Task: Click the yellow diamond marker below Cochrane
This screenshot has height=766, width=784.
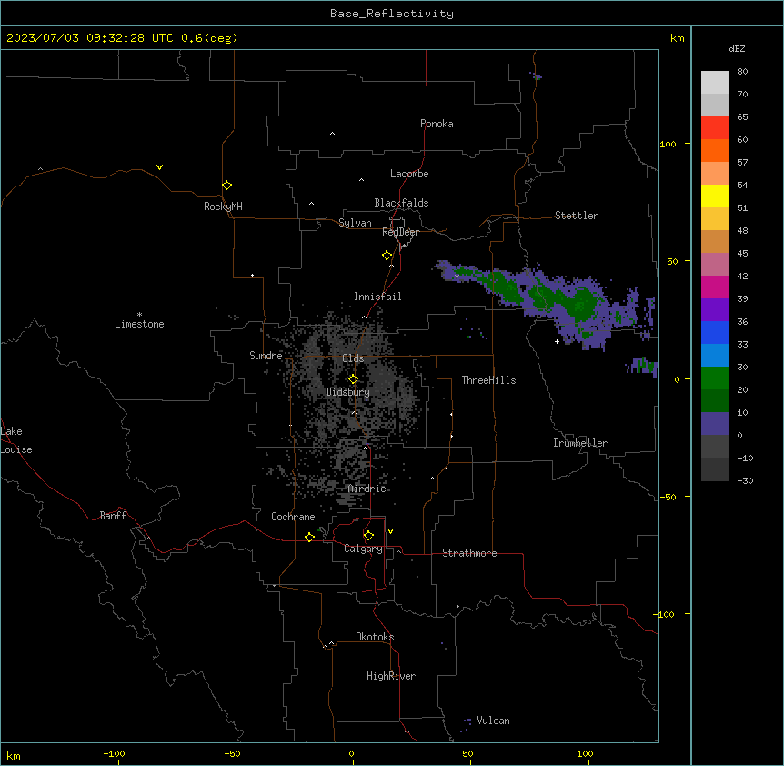Action: (x=309, y=537)
